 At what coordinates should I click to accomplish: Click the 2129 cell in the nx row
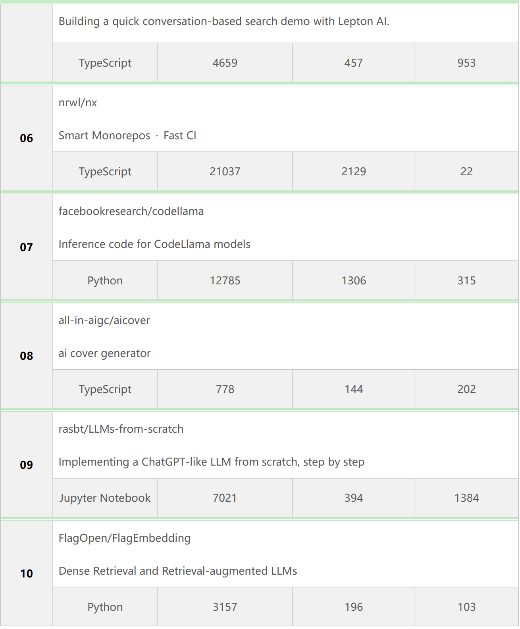click(x=354, y=172)
